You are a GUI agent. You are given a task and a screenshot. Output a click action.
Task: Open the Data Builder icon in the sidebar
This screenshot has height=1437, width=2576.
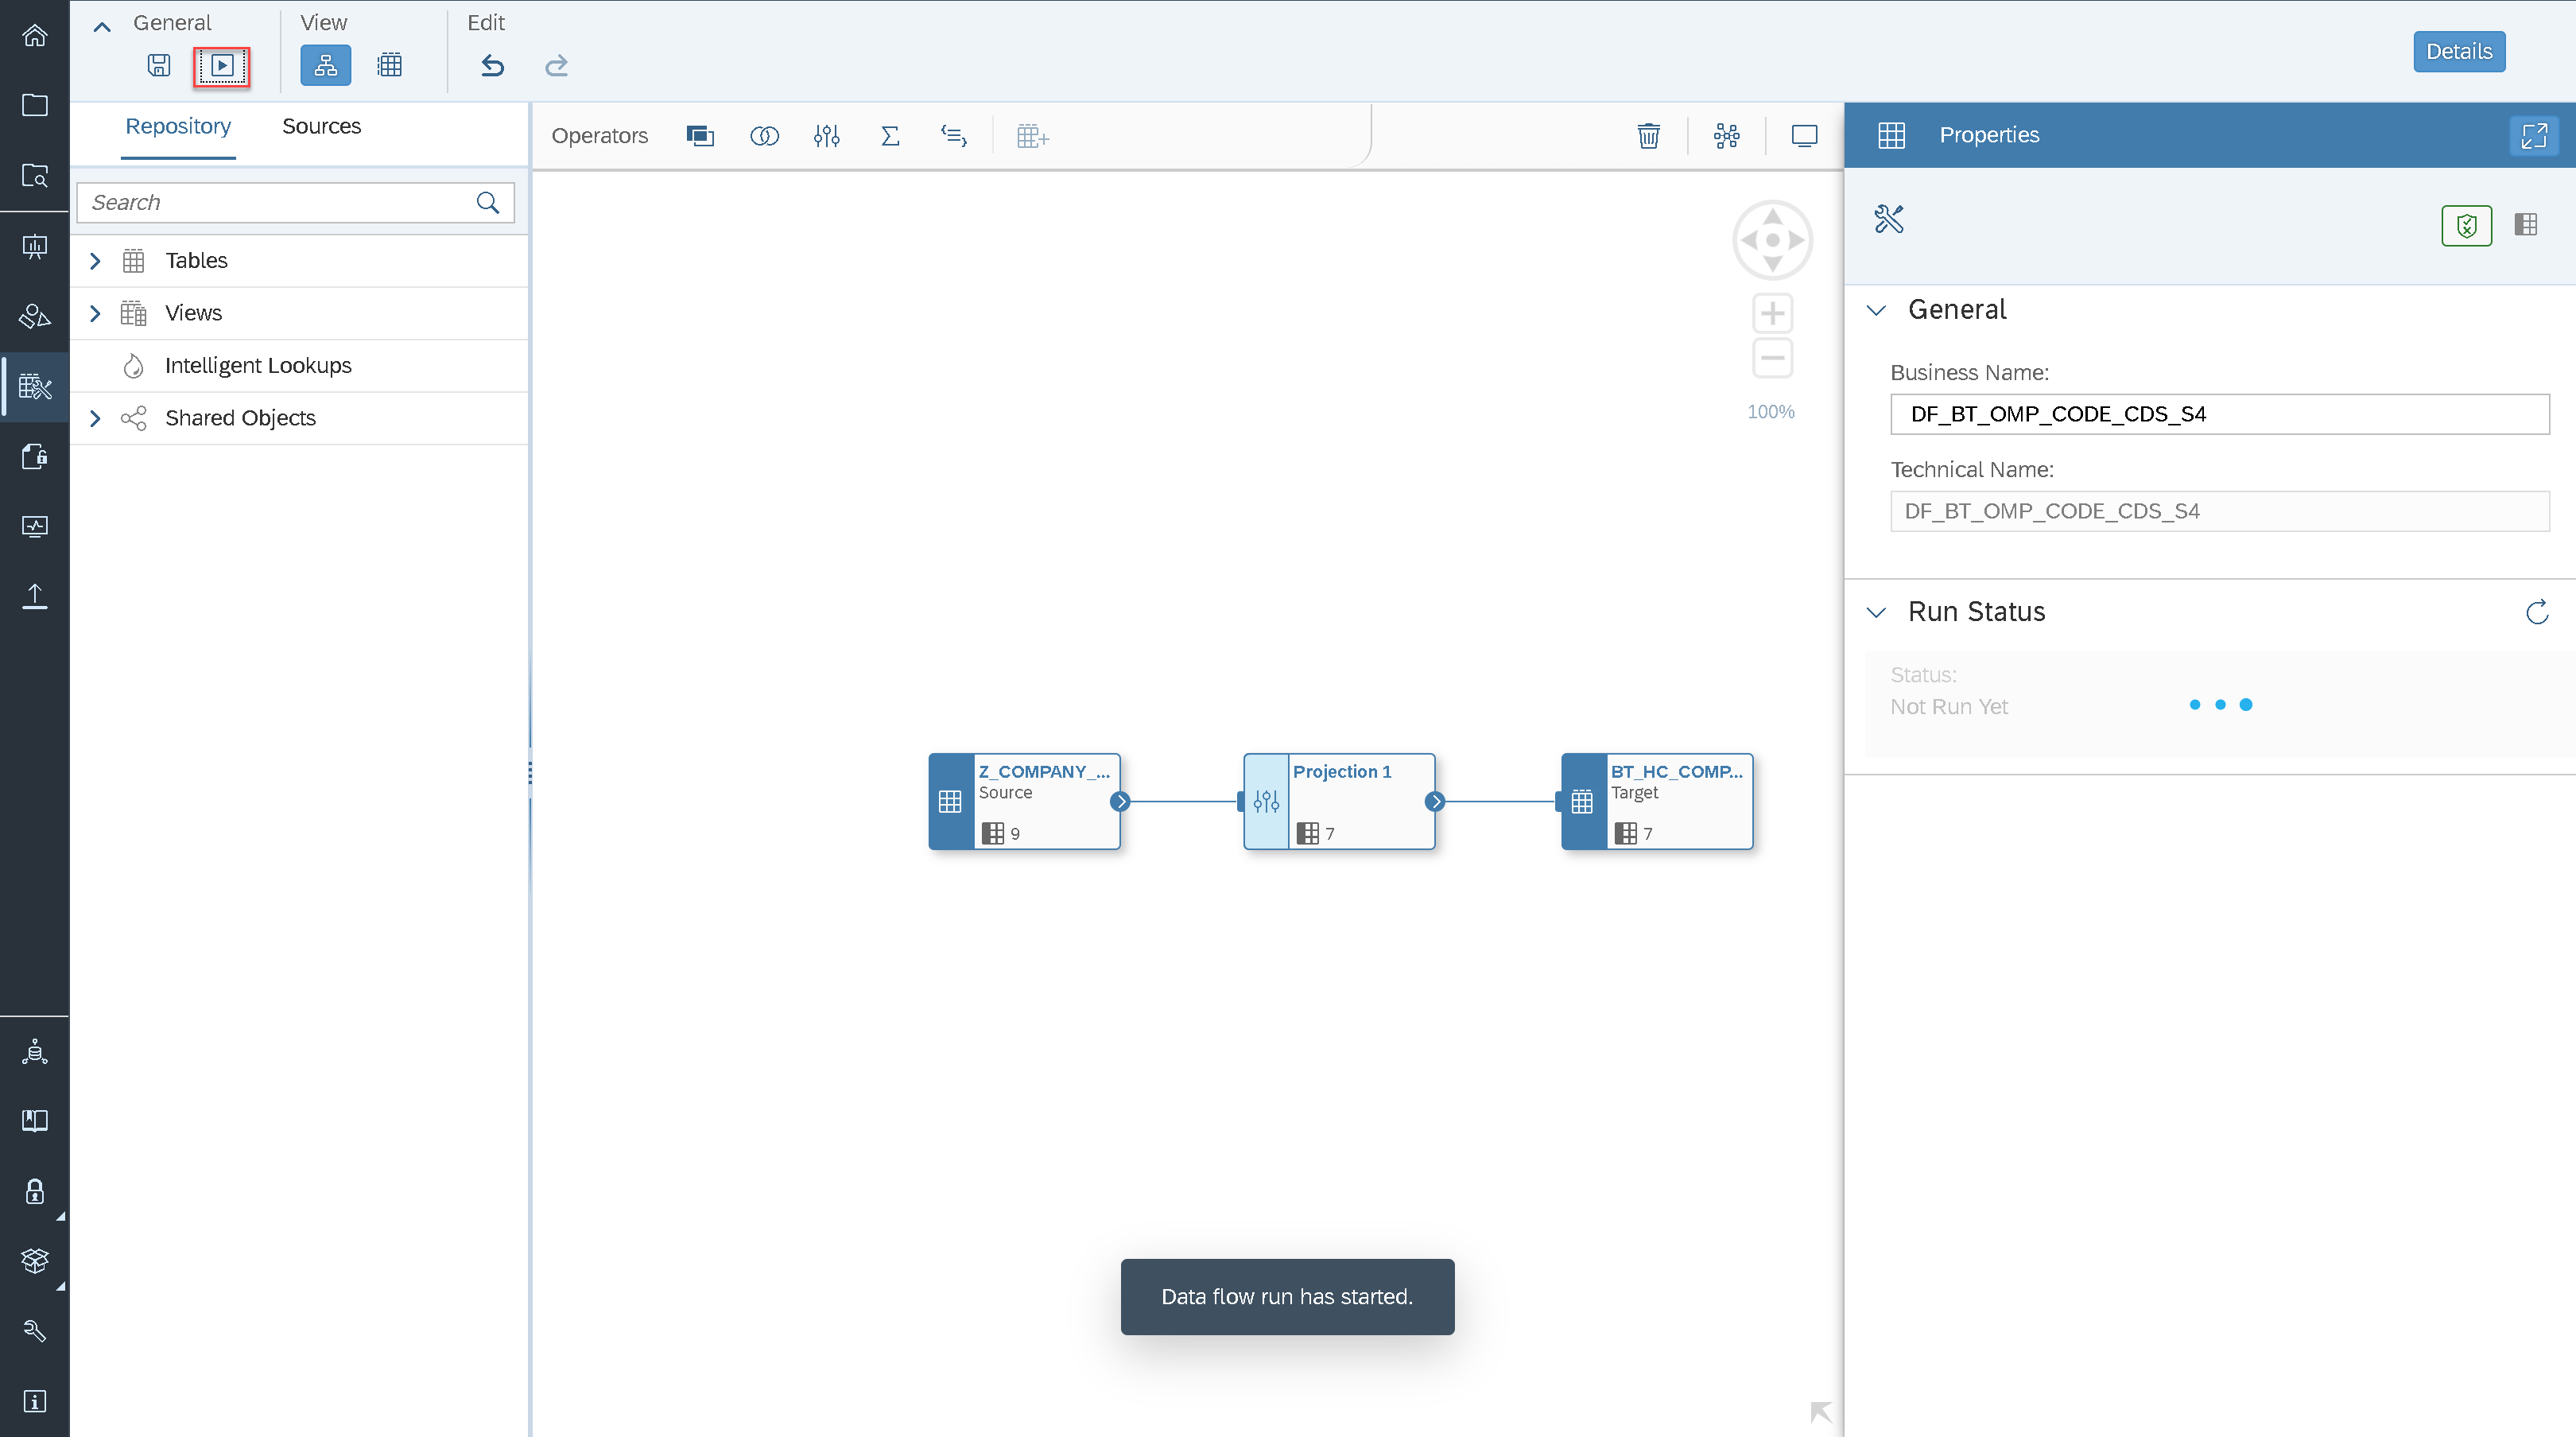[35, 386]
